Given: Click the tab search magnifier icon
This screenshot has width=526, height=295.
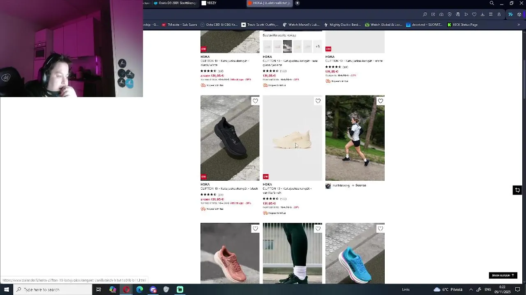Looking at the screenshot, I should pyautogui.click(x=491, y=3).
